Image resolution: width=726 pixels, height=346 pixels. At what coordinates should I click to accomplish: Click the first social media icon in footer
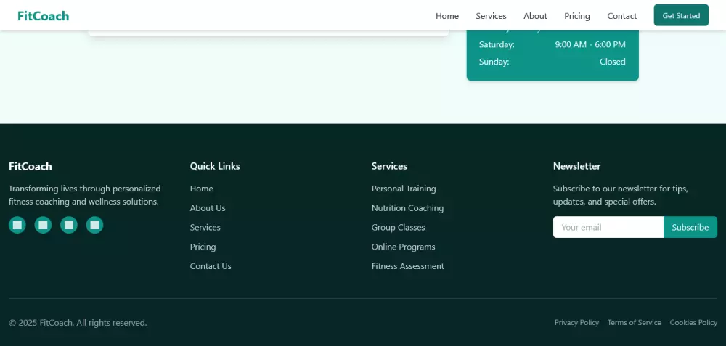point(17,225)
